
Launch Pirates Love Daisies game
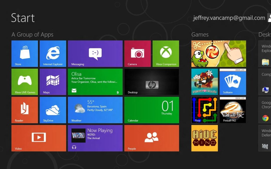tap(205, 82)
